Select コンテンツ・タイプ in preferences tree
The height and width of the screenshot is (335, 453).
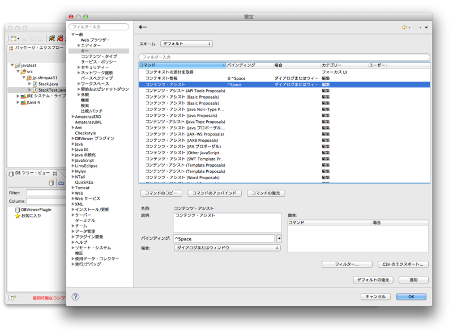99,56
